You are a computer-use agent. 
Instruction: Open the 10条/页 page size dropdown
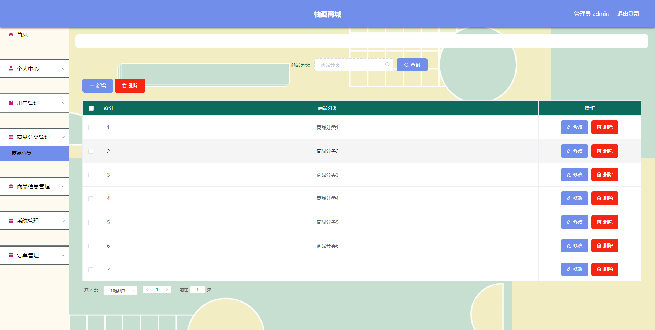pos(120,289)
